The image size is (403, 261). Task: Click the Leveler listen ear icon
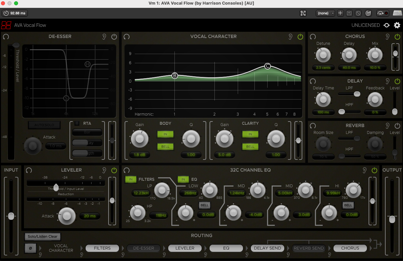pos(104,170)
